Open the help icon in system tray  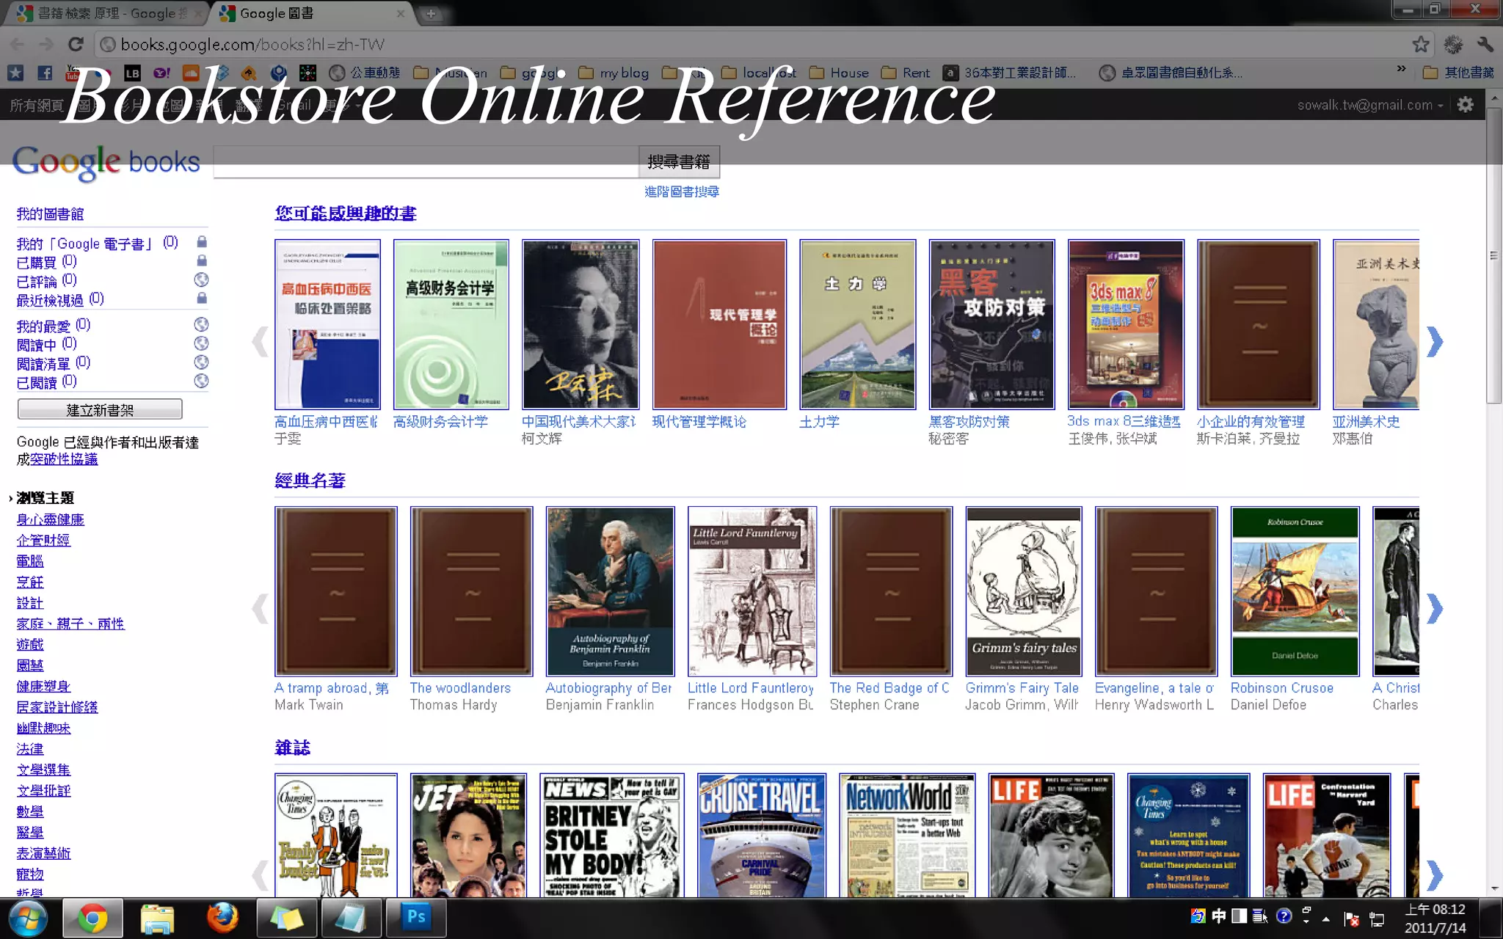pyautogui.click(x=1284, y=916)
